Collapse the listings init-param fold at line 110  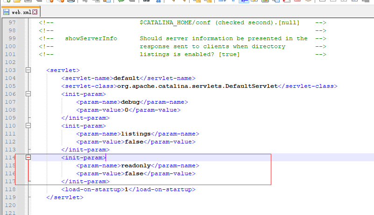28,126
